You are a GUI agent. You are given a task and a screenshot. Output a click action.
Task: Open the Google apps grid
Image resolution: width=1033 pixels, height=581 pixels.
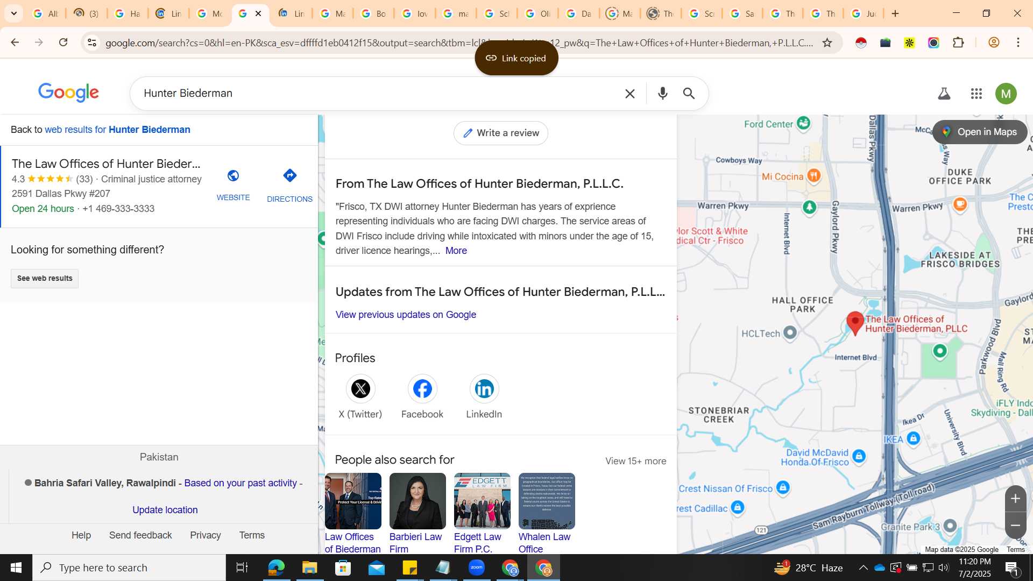pyautogui.click(x=977, y=94)
